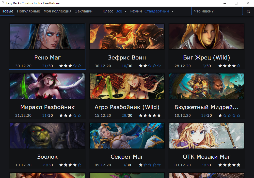Click the document icon in title bar
The image size is (254, 178).
click(3, 3)
